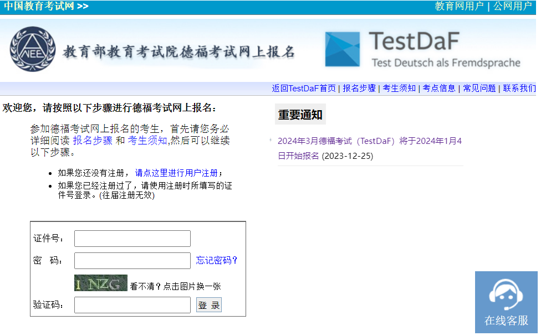Image resolution: width=556 pixels, height=336 pixels.
Task: Click the 重要通知 heading
Action: tap(300, 115)
